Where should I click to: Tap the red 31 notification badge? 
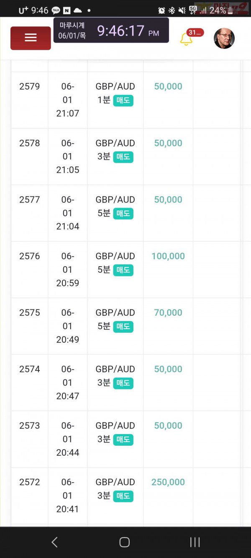pyautogui.click(x=195, y=33)
